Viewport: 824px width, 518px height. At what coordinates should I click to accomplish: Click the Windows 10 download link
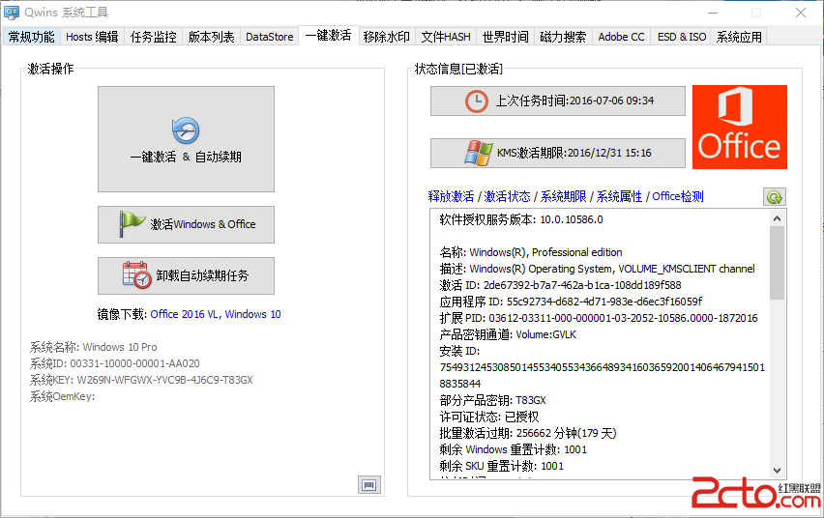pyautogui.click(x=252, y=314)
